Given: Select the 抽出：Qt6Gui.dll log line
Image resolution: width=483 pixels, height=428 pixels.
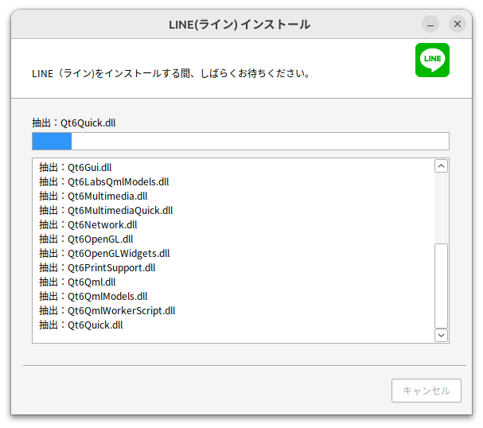Looking at the screenshot, I should click(75, 168).
